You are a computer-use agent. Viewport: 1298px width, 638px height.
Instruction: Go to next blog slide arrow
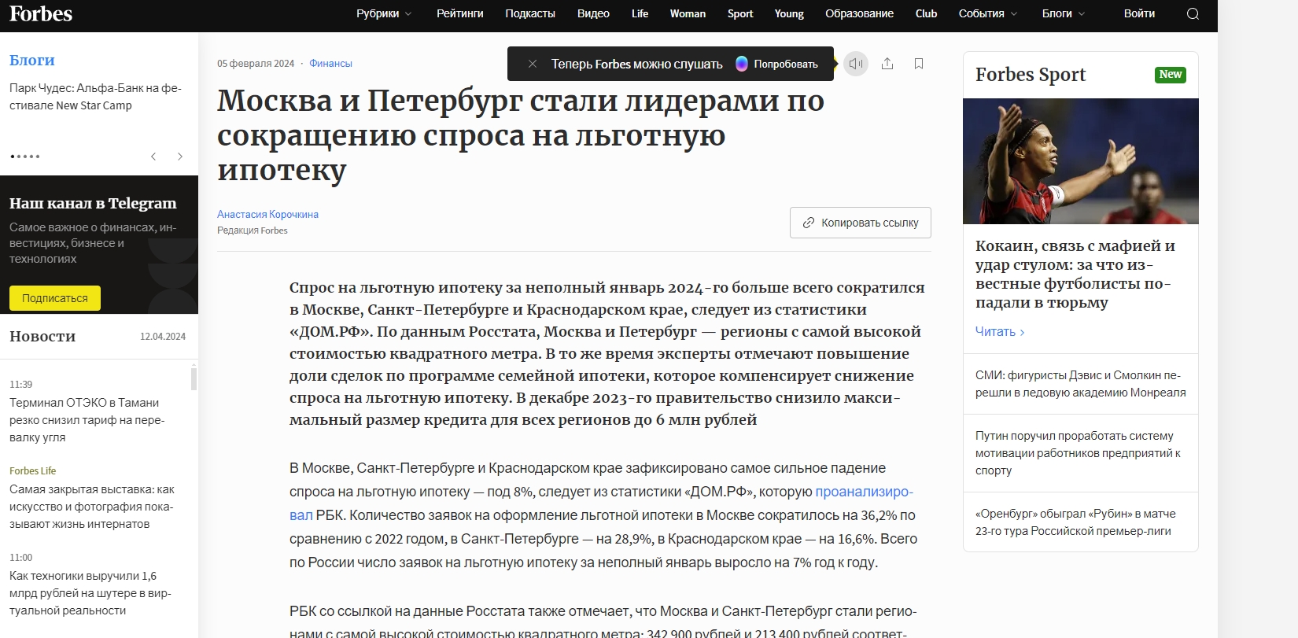click(179, 157)
